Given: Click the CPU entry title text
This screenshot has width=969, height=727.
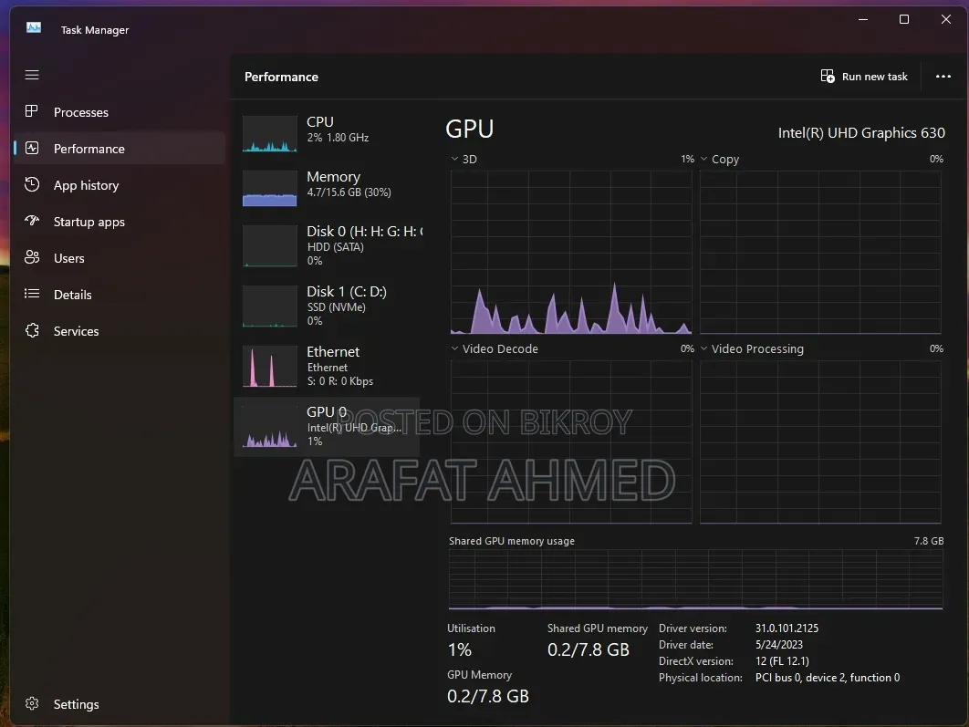Looking at the screenshot, I should point(320,121).
